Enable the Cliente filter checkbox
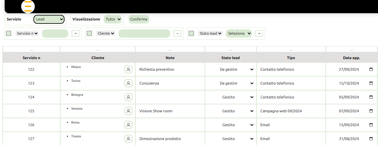The image size is (378, 145). (89, 33)
